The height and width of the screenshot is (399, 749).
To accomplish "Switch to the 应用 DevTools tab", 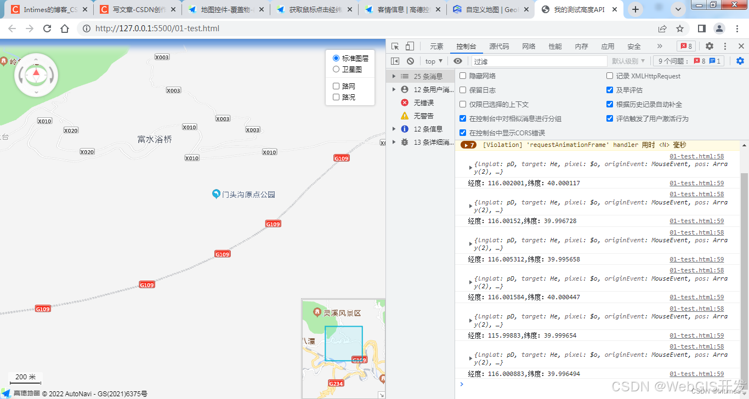I will 608,47.
